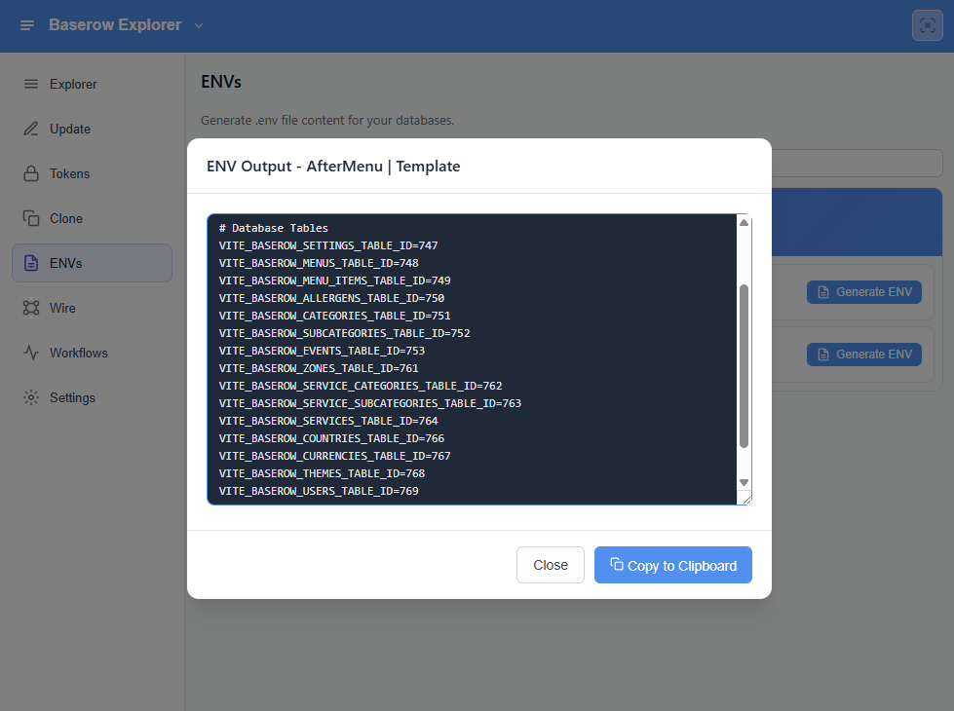Click Copy to Clipboard button
954x711 pixels.
coord(672,565)
